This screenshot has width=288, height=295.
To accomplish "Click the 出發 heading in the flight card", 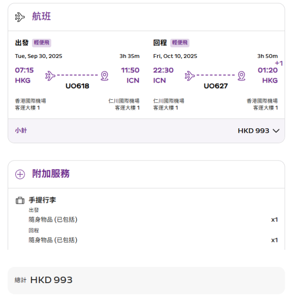I will click(x=22, y=43).
